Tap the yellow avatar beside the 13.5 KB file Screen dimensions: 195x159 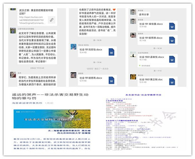133,77
